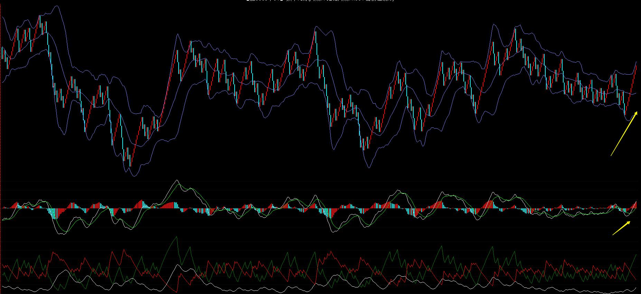Select right end of red bottom indicator line

636,279
